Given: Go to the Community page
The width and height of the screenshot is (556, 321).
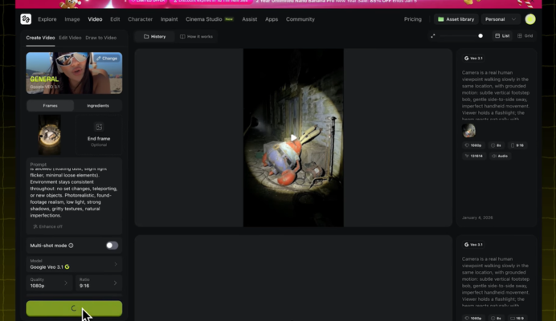Looking at the screenshot, I should pos(300,19).
